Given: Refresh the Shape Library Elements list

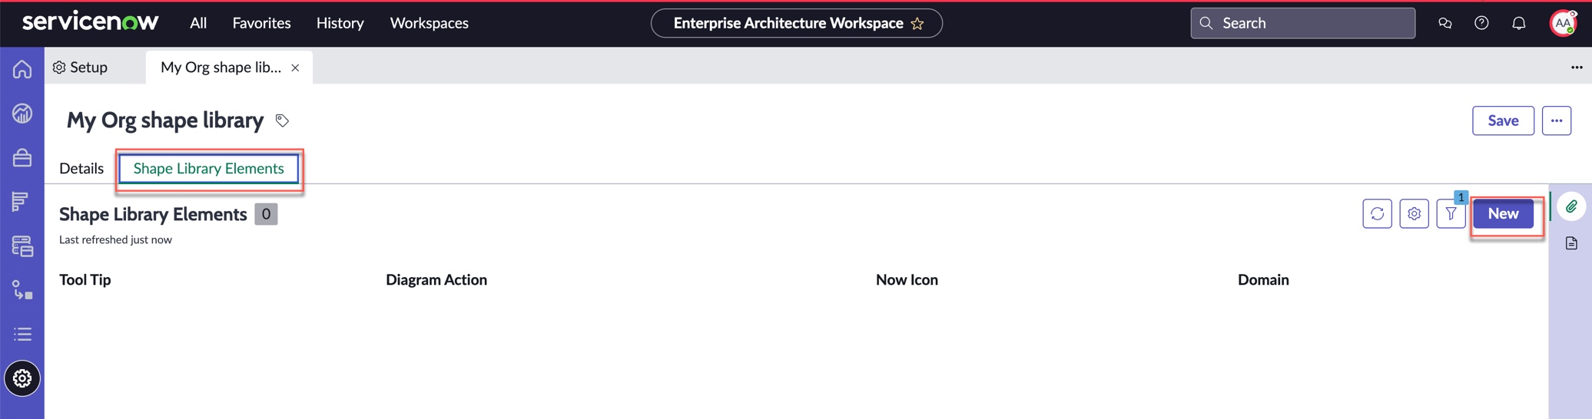Looking at the screenshot, I should click(1377, 213).
